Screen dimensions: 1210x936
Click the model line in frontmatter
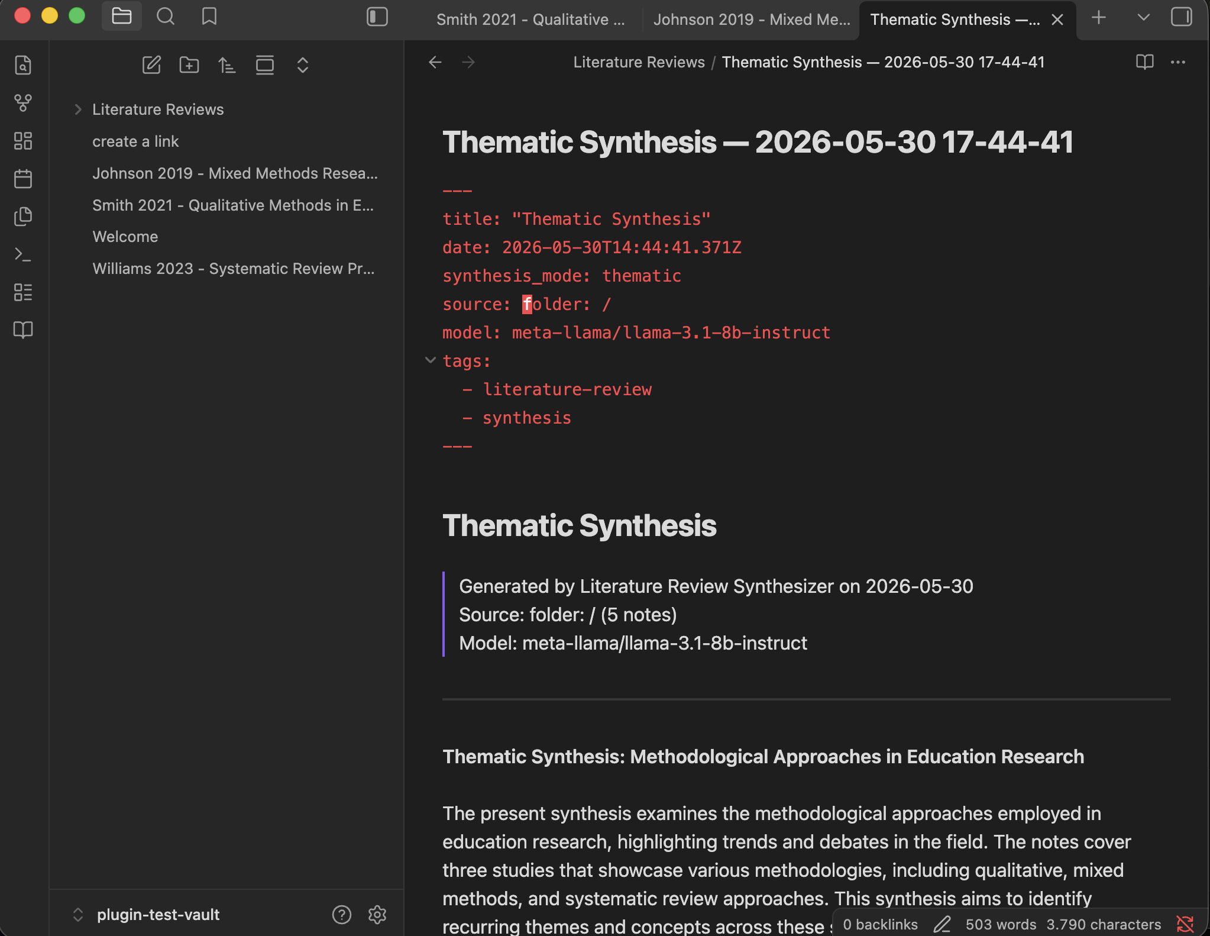point(636,333)
